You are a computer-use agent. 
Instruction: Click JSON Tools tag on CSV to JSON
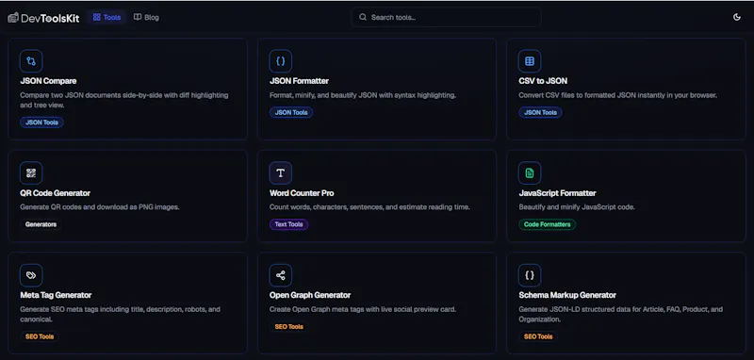(540, 112)
